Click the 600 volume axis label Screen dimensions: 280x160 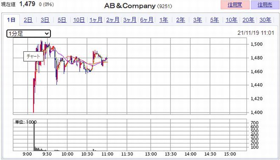coord(255,127)
